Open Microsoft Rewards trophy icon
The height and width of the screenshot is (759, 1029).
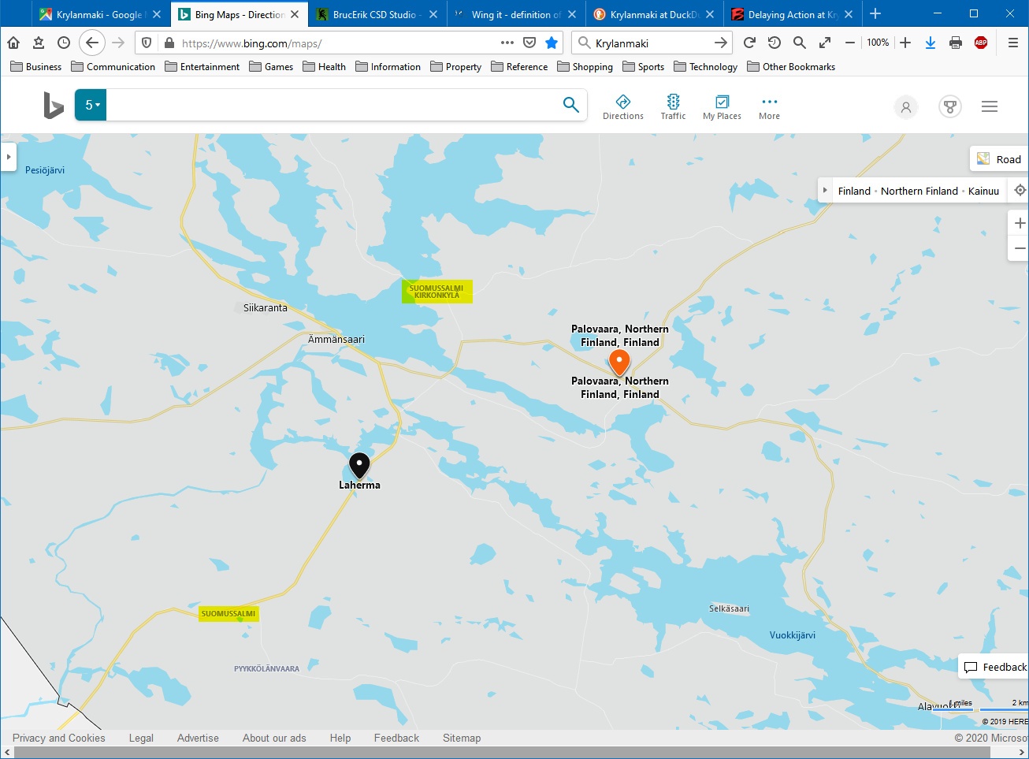click(x=950, y=106)
